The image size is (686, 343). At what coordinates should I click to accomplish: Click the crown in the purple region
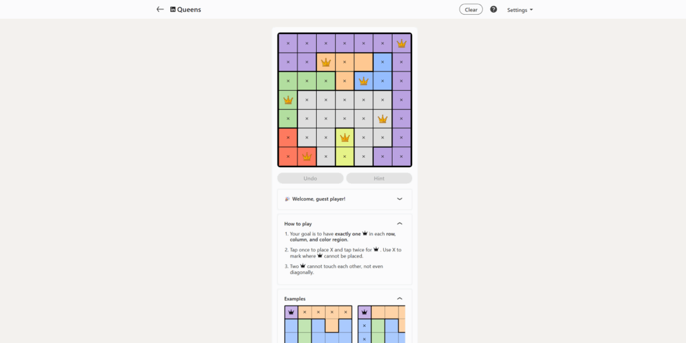(401, 43)
